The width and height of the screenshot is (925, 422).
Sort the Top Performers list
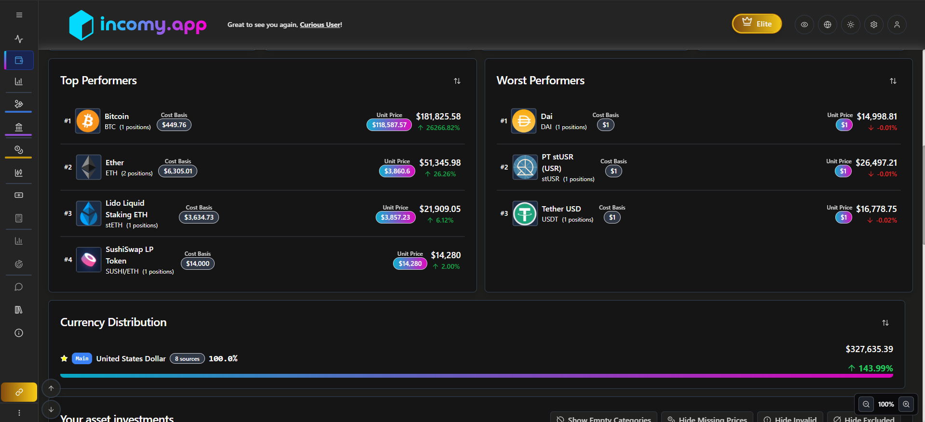coord(457,81)
